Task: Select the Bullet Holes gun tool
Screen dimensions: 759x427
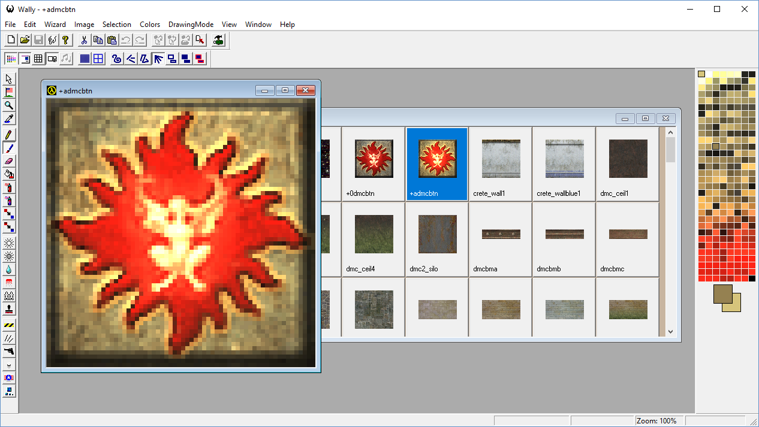Action: point(9,351)
